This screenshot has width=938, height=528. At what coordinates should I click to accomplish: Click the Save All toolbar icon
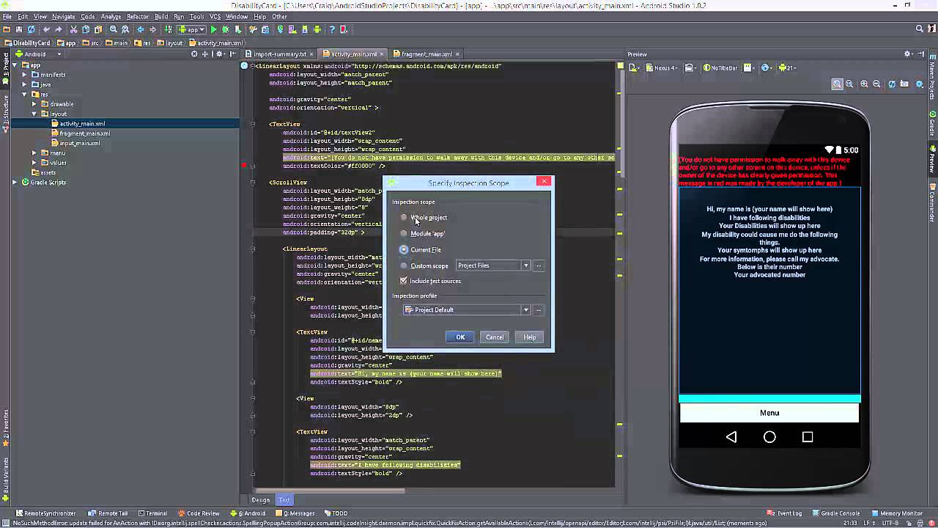(19, 29)
